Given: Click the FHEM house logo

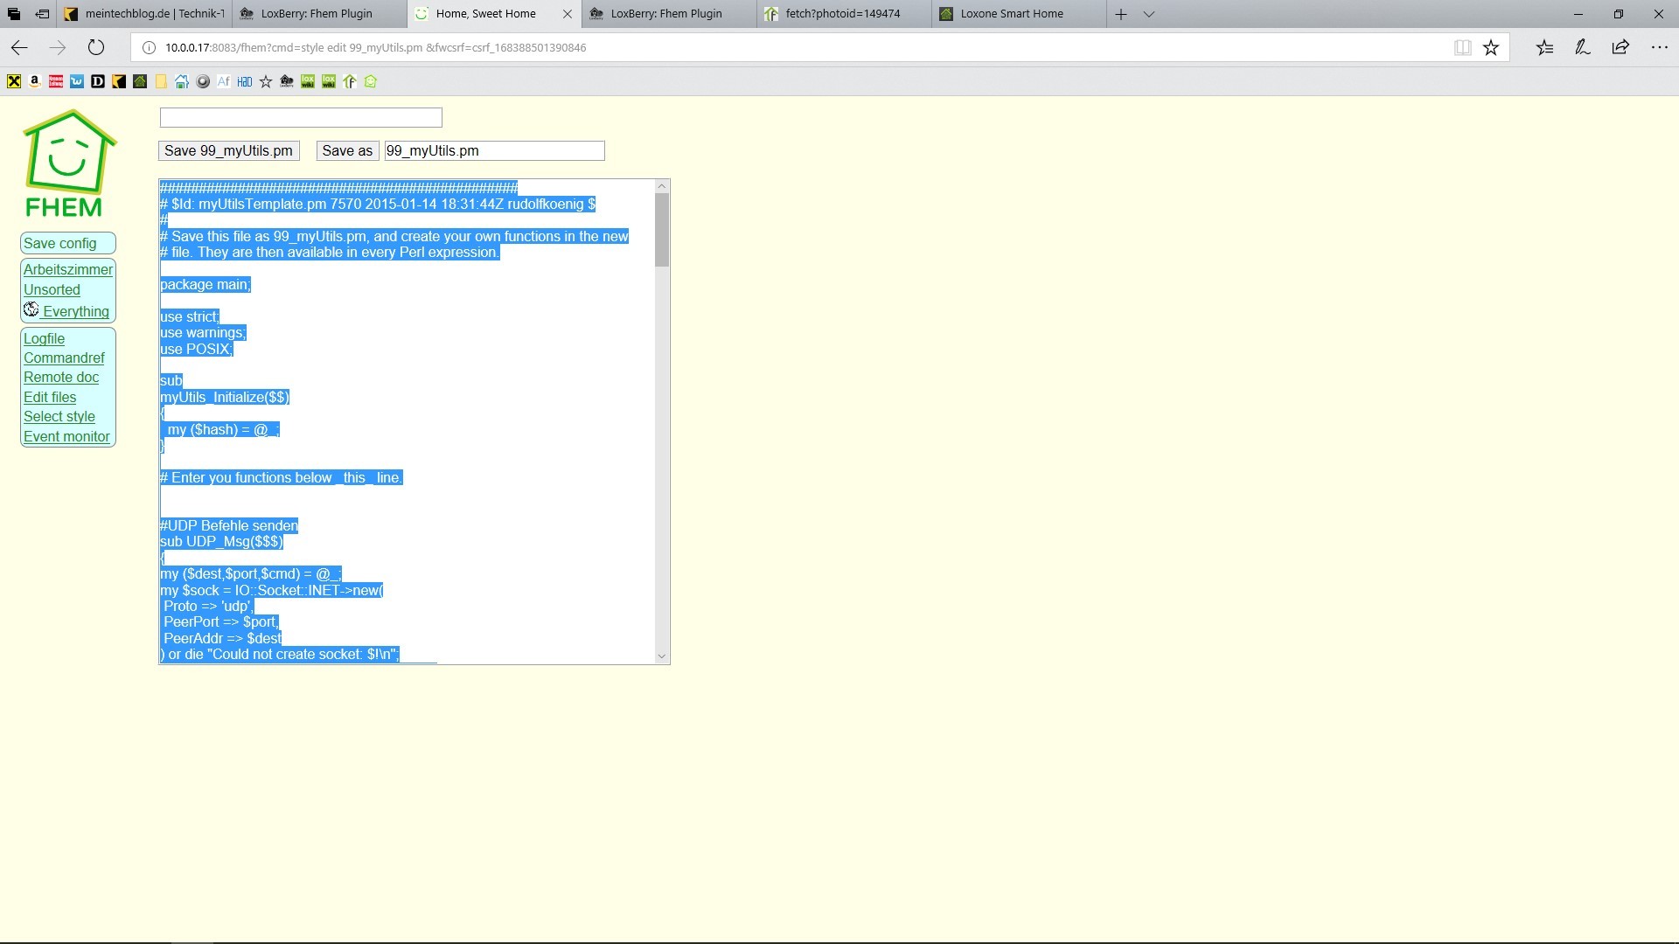Looking at the screenshot, I should (68, 163).
